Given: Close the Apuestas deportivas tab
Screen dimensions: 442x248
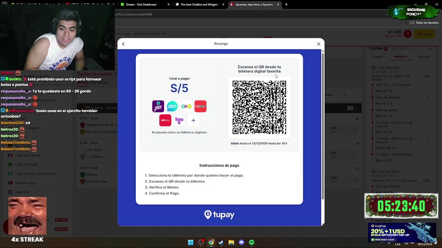Looking at the screenshot, I should tap(278, 4).
